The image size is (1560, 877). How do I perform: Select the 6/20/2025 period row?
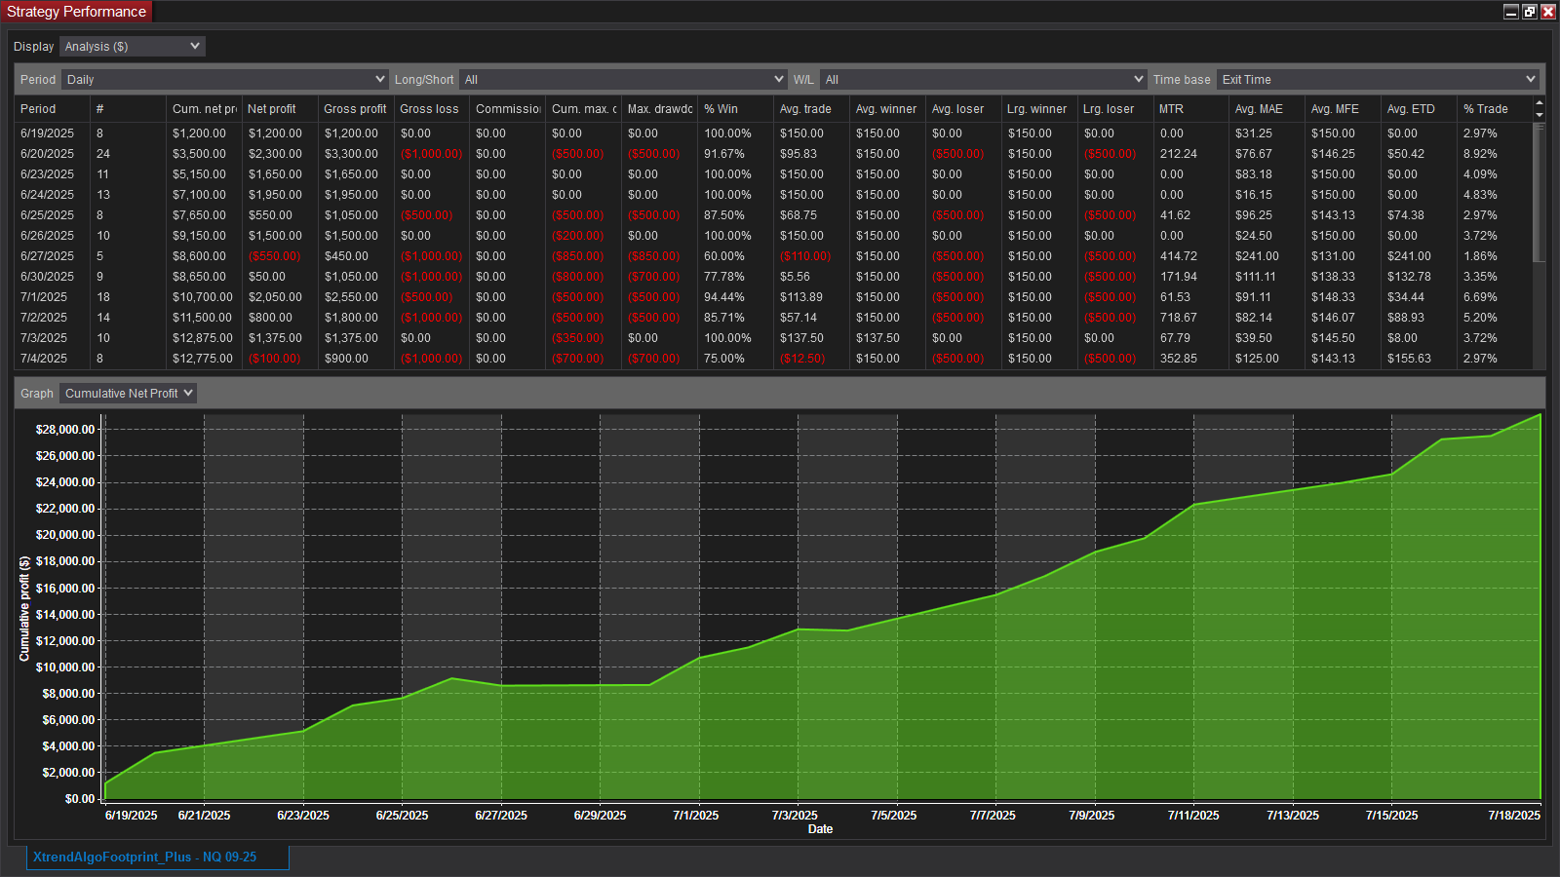click(x=773, y=154)
